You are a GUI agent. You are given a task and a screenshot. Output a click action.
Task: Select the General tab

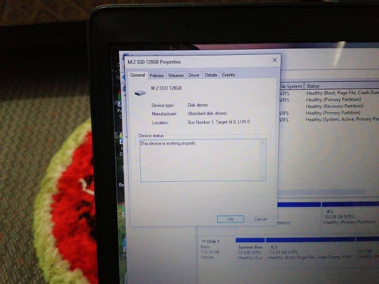pyautogui.click(x=137, y=75)
